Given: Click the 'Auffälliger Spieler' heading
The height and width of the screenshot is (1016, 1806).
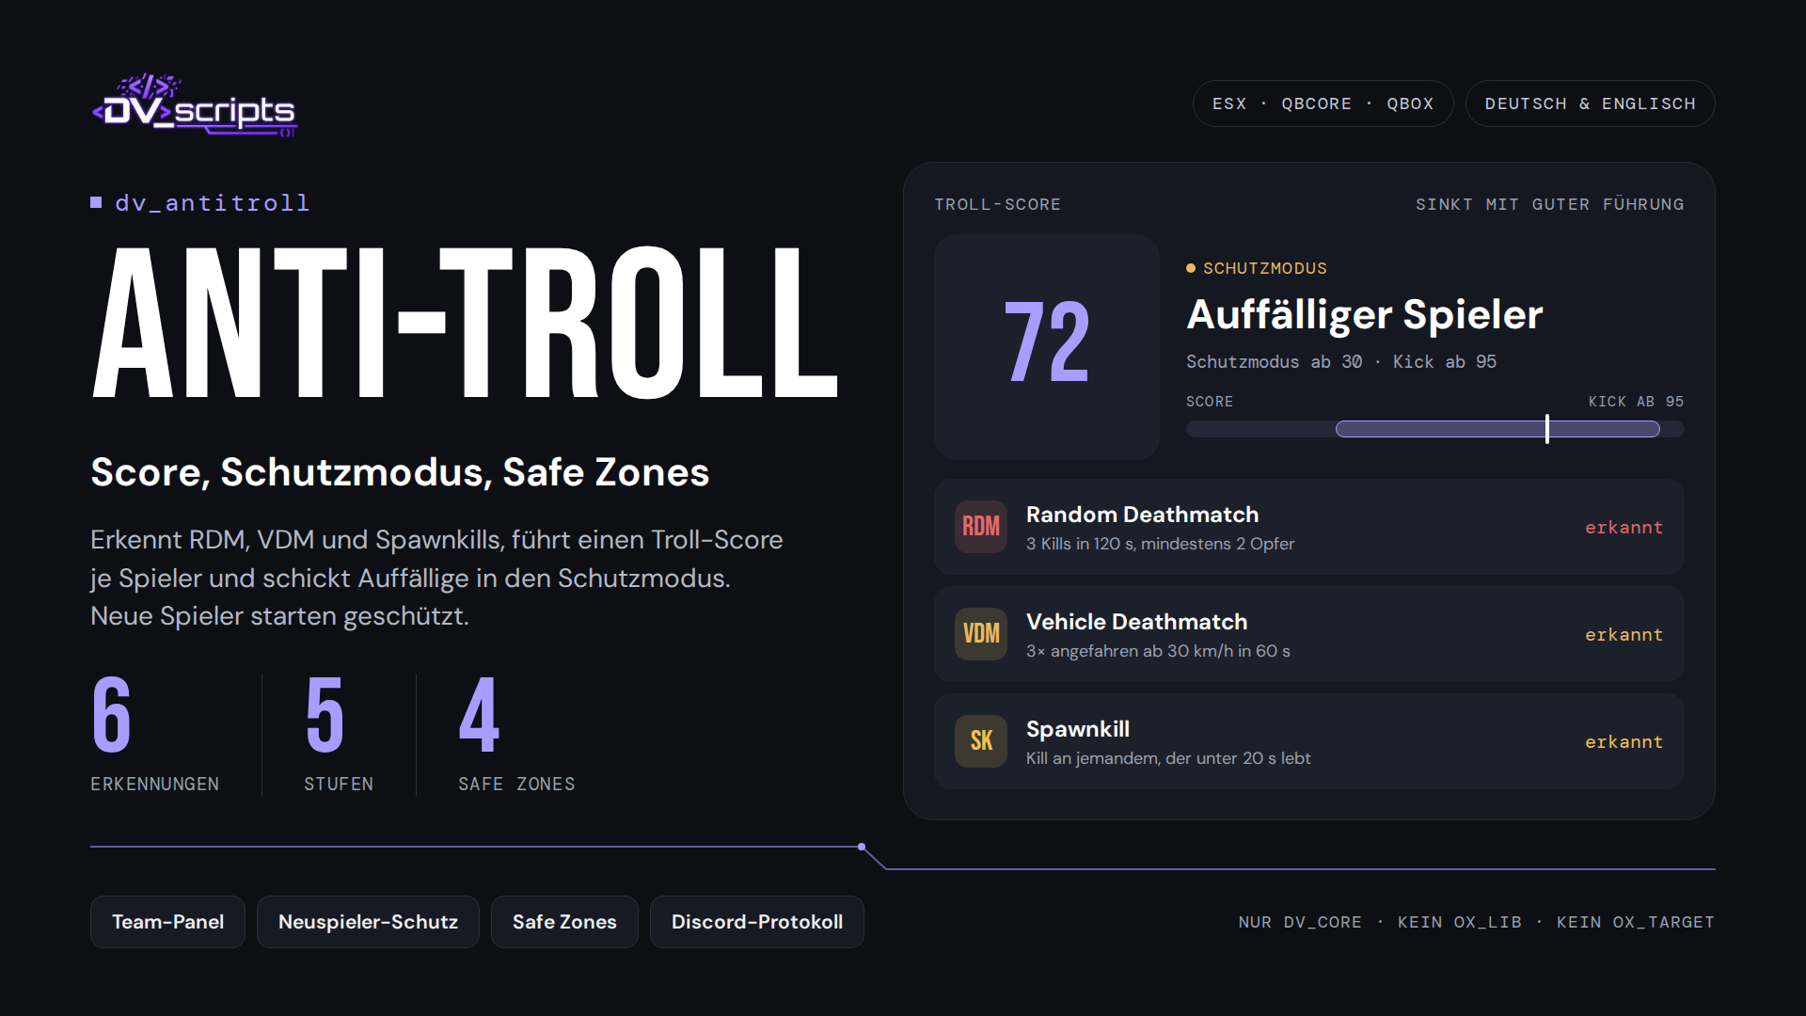Looking at the screenshot, I should (x=1365, y=314).
